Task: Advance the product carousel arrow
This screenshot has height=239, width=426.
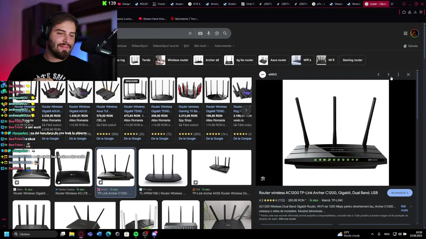Action: pyautogui.click(x=246, y=110)
